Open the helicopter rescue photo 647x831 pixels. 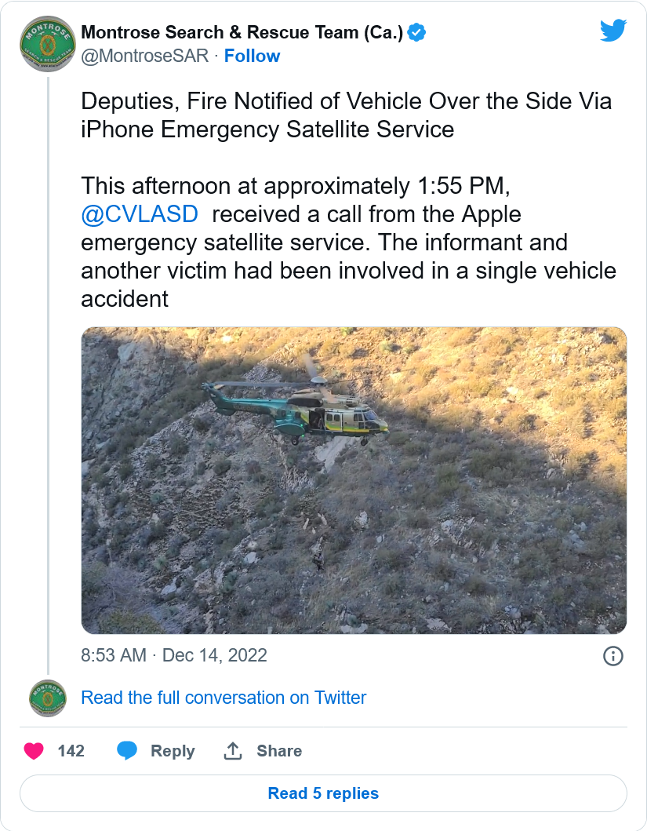click(354, 480)
